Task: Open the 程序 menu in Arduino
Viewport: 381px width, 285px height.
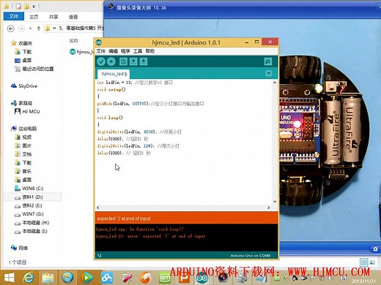Action: [125, 51]
